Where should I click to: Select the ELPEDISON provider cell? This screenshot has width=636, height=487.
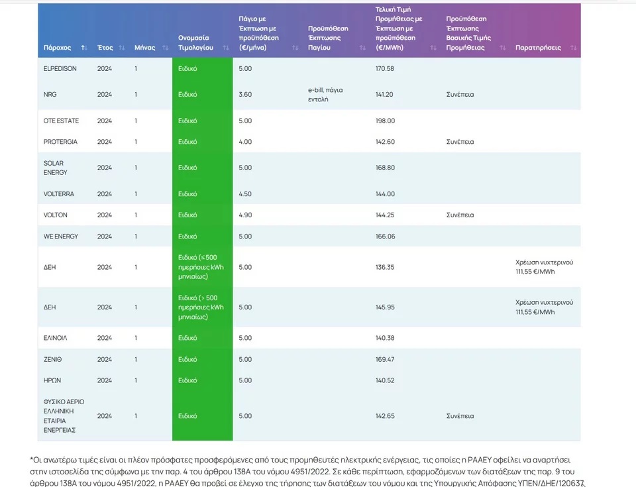60,68
